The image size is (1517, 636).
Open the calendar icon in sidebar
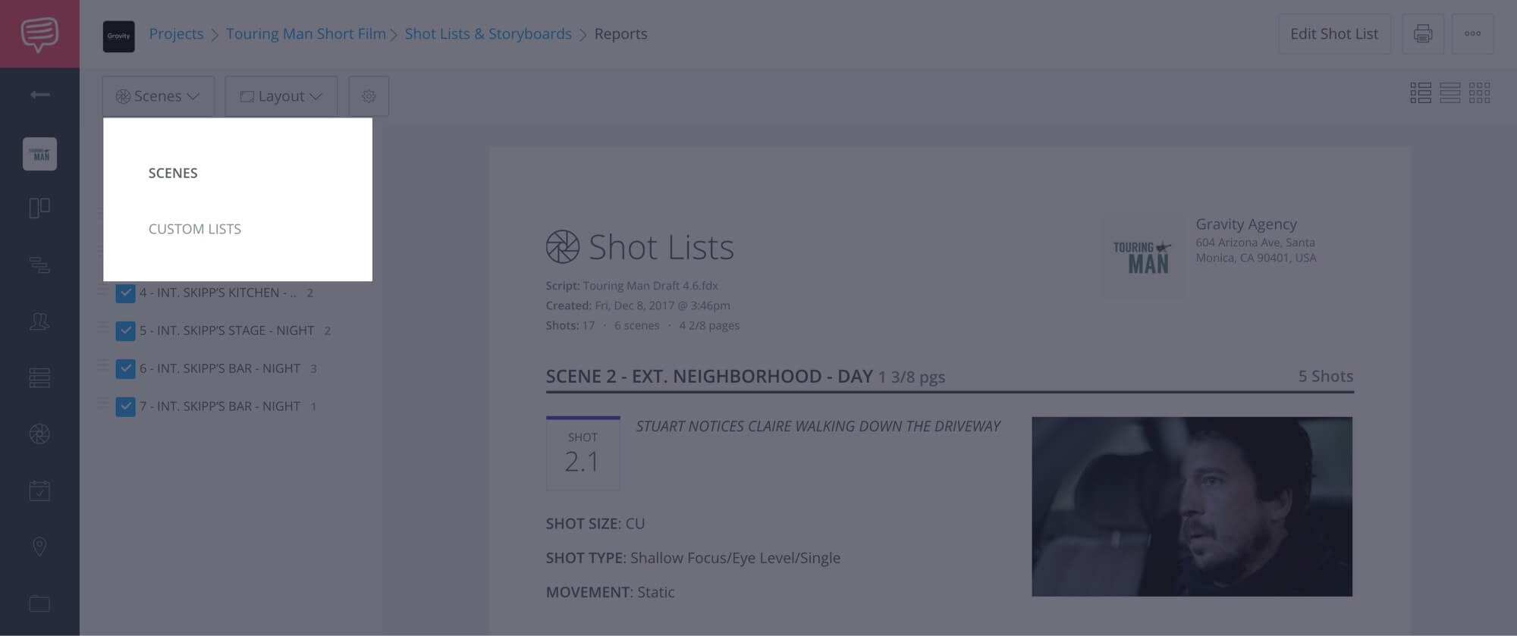click(x=39, y=490)
